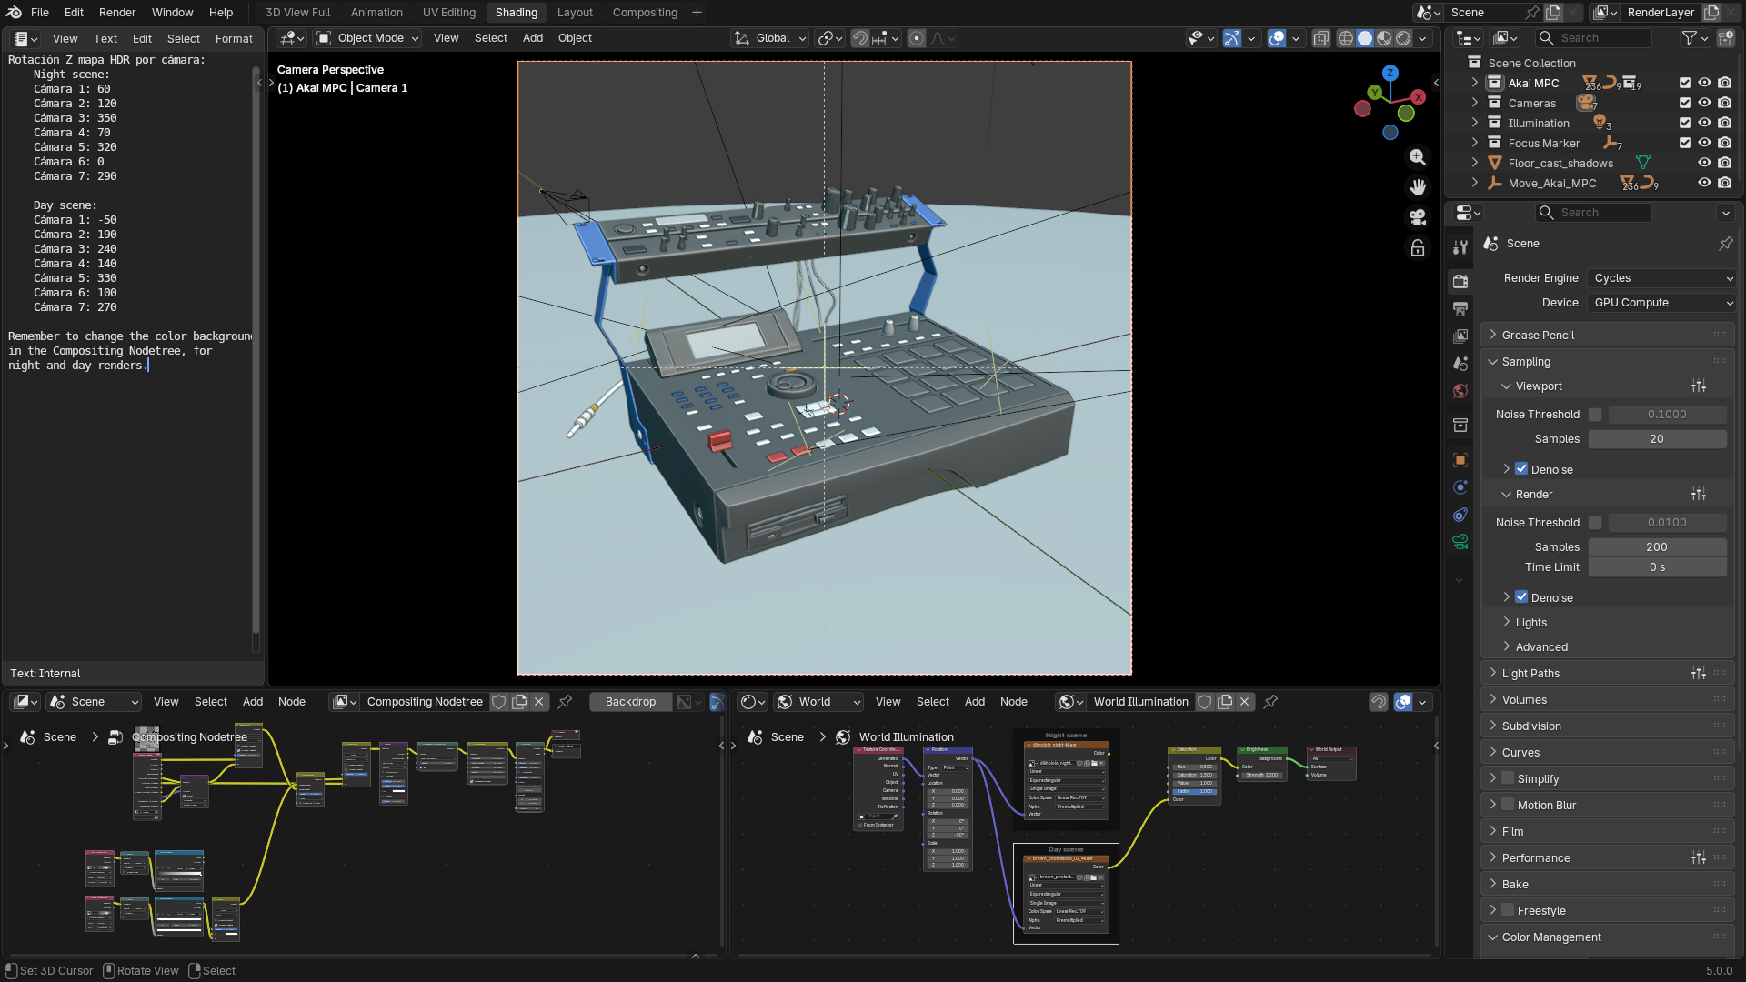1746x982 pixels.
Task: Click the Backdrop button in compositor
Action: tap(630, 702)
